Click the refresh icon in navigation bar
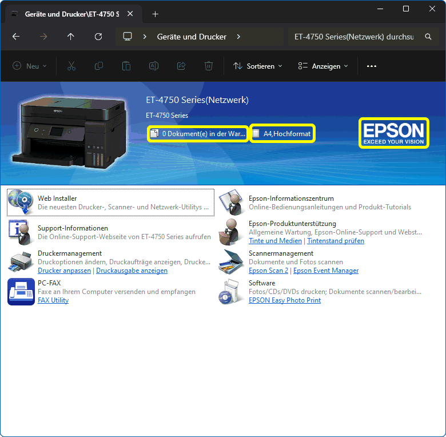Image resolution: width=446 pixels, height=437 pixels. tap(98, 37)
